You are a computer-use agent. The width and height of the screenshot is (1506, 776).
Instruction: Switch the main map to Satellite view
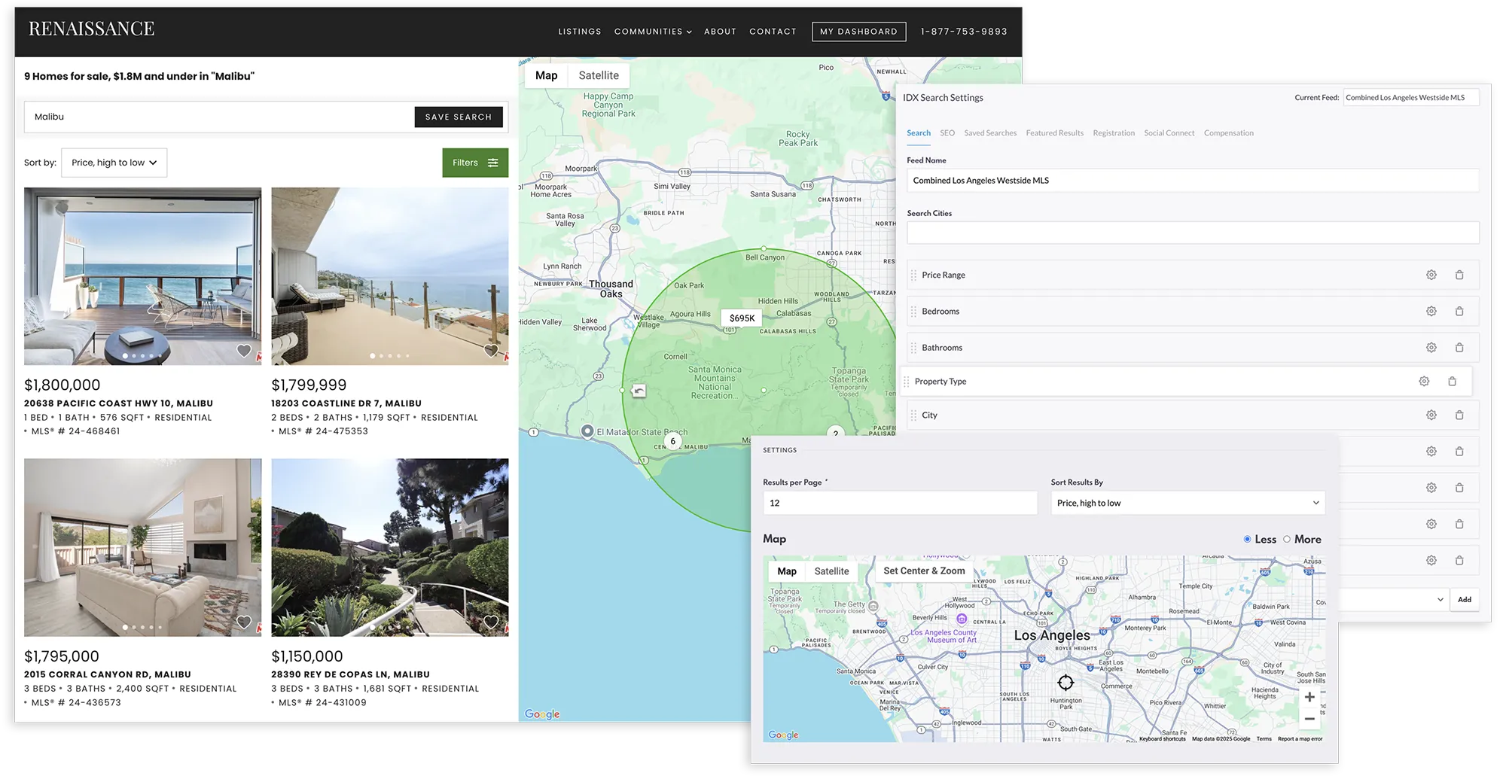point(599,75)
